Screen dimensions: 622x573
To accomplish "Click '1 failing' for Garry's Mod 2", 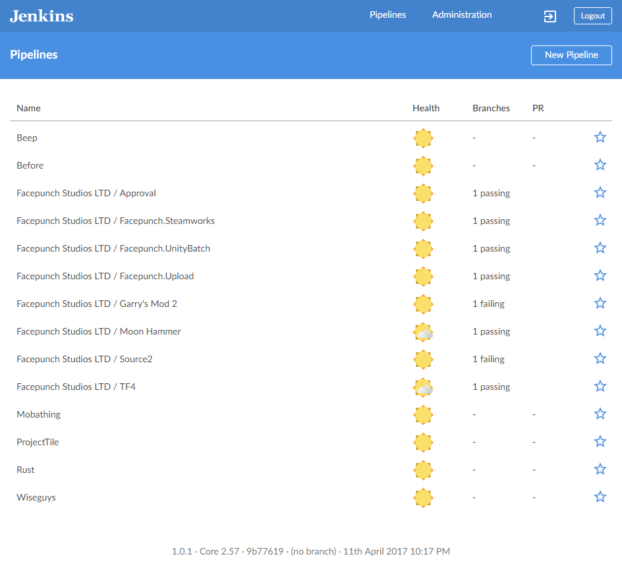I will (x=488, y=304).
